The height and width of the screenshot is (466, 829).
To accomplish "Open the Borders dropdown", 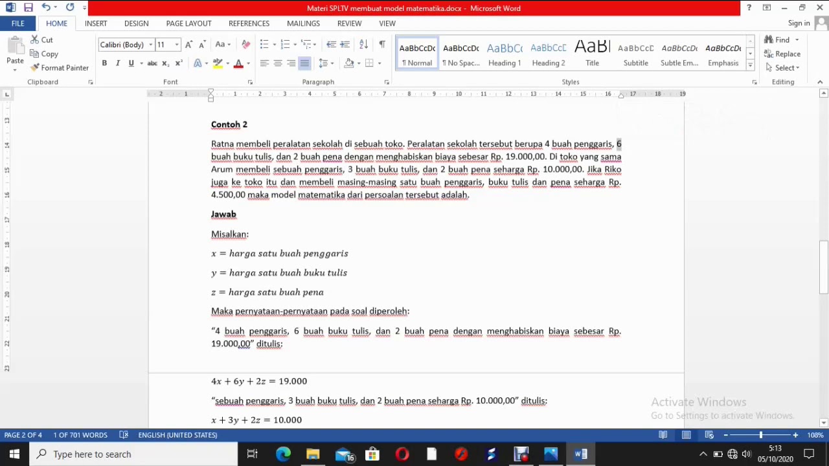I will click(380, 63).
